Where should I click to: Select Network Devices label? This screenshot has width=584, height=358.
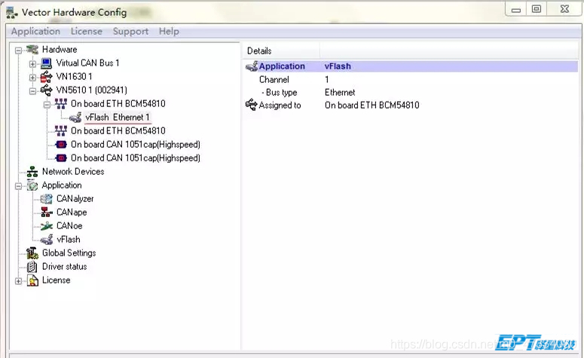point(73,172)
